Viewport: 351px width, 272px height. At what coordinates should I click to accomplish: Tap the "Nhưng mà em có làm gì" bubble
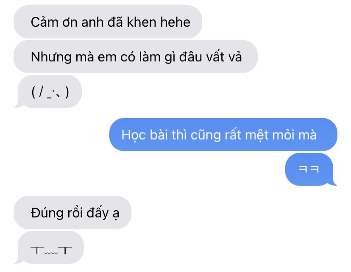click(x=135, y=57)
